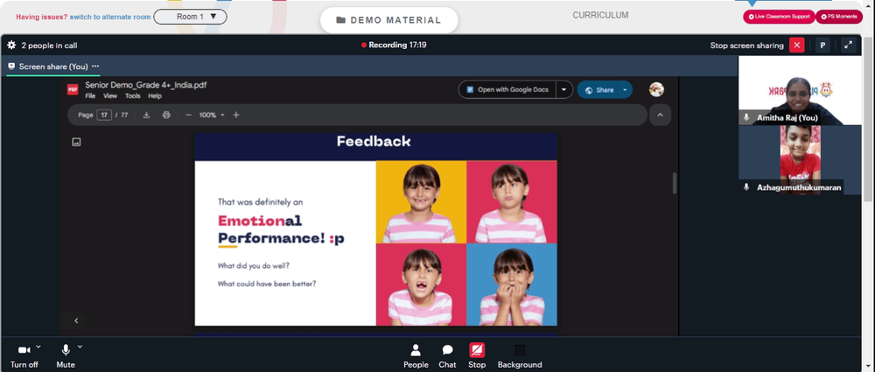The image size is (875, 372).
Task: Click the Feedback slide heading
Action: coord(374,141)
